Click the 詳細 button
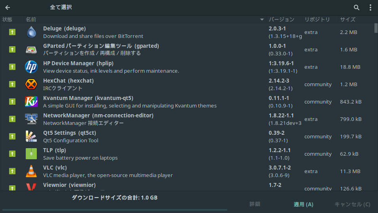 click(255, 204)
